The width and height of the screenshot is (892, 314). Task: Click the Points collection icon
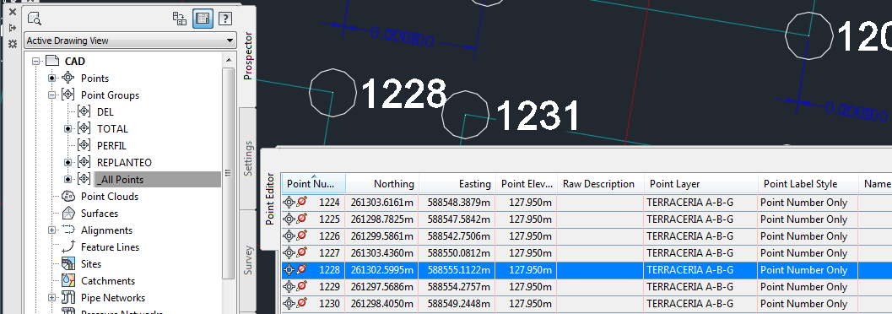pyautogui.click(x=68, y=78)
